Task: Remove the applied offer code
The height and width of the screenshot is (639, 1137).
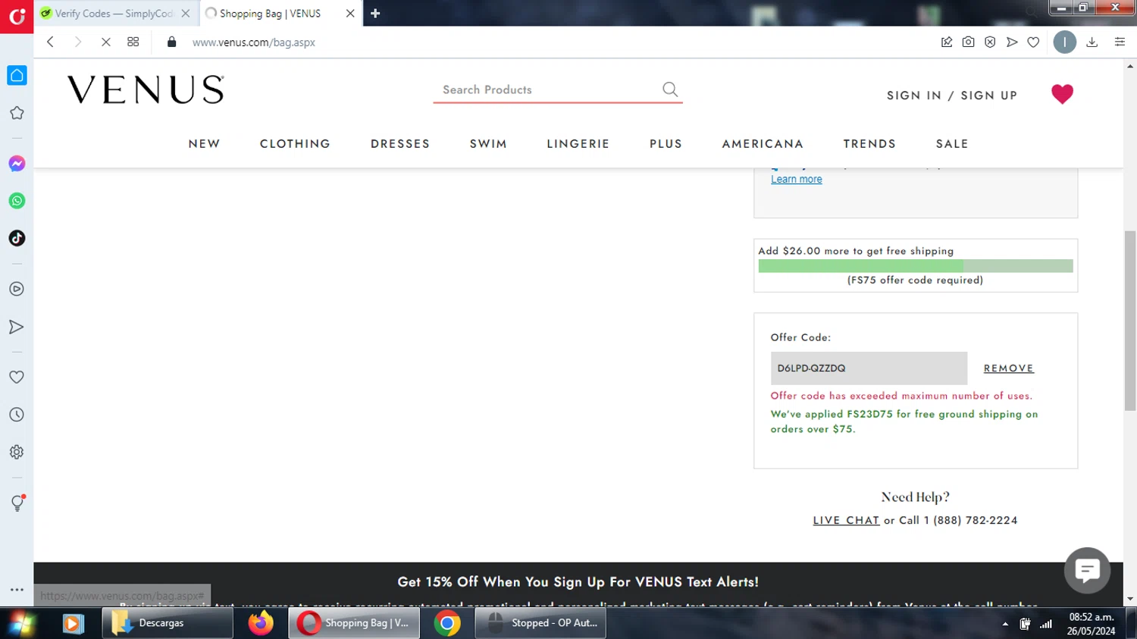Action: pos(1008,368)
